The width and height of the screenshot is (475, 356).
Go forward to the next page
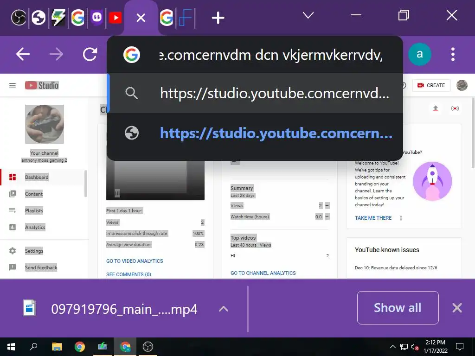(56, 55)
